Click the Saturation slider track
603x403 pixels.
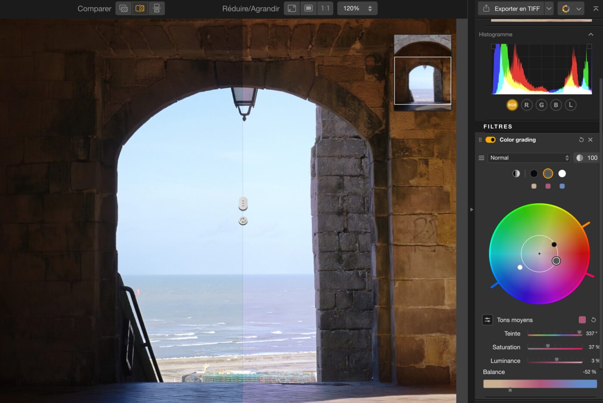point(555,347)
